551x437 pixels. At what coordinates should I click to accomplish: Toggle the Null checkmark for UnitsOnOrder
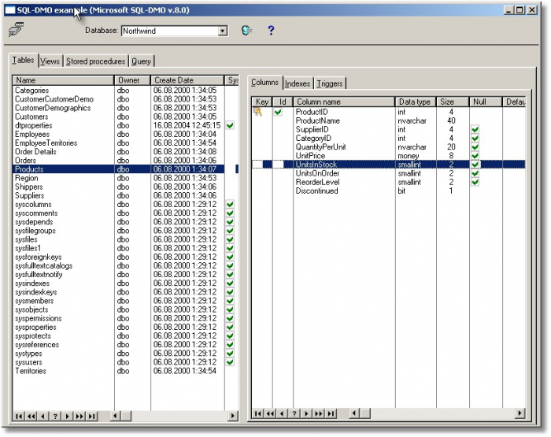[475, 174]
